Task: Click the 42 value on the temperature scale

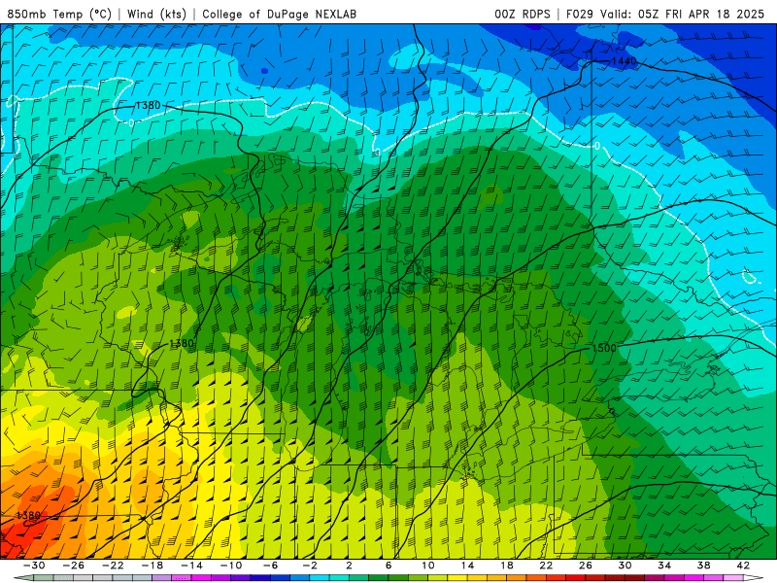Action: click(x=743, y=566)
